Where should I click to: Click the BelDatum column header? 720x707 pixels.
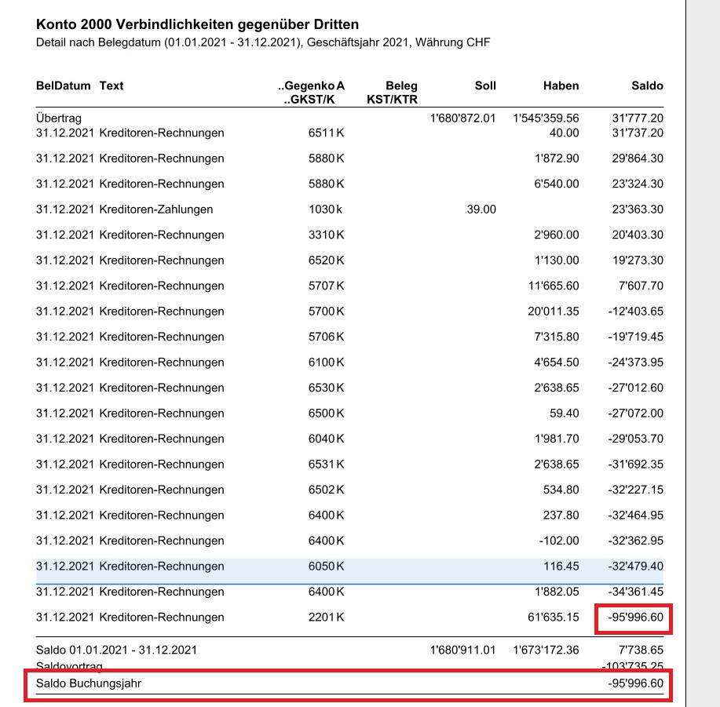click(63, 86)
